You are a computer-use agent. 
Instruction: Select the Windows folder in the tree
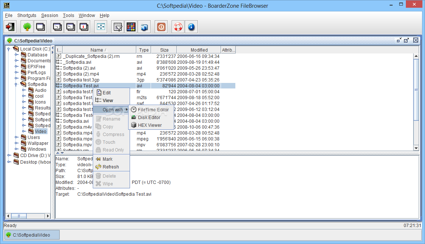click(37, 149)
